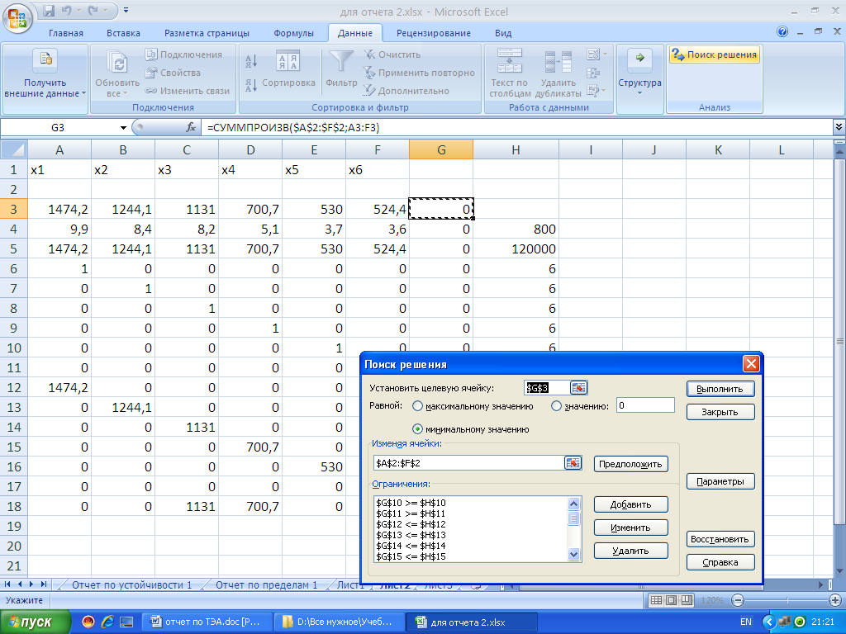Click the value input field containing 0

point(645,405)
